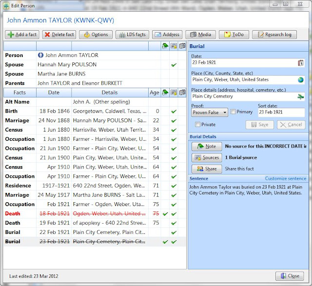Click the notes icon in top header row

(165, 46)
